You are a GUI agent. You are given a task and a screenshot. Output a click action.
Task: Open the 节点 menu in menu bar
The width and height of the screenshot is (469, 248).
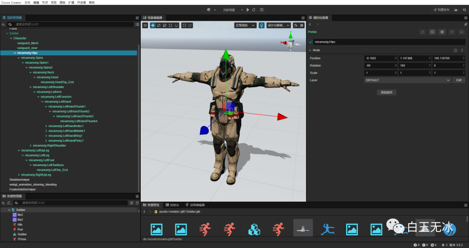[45, 3]
